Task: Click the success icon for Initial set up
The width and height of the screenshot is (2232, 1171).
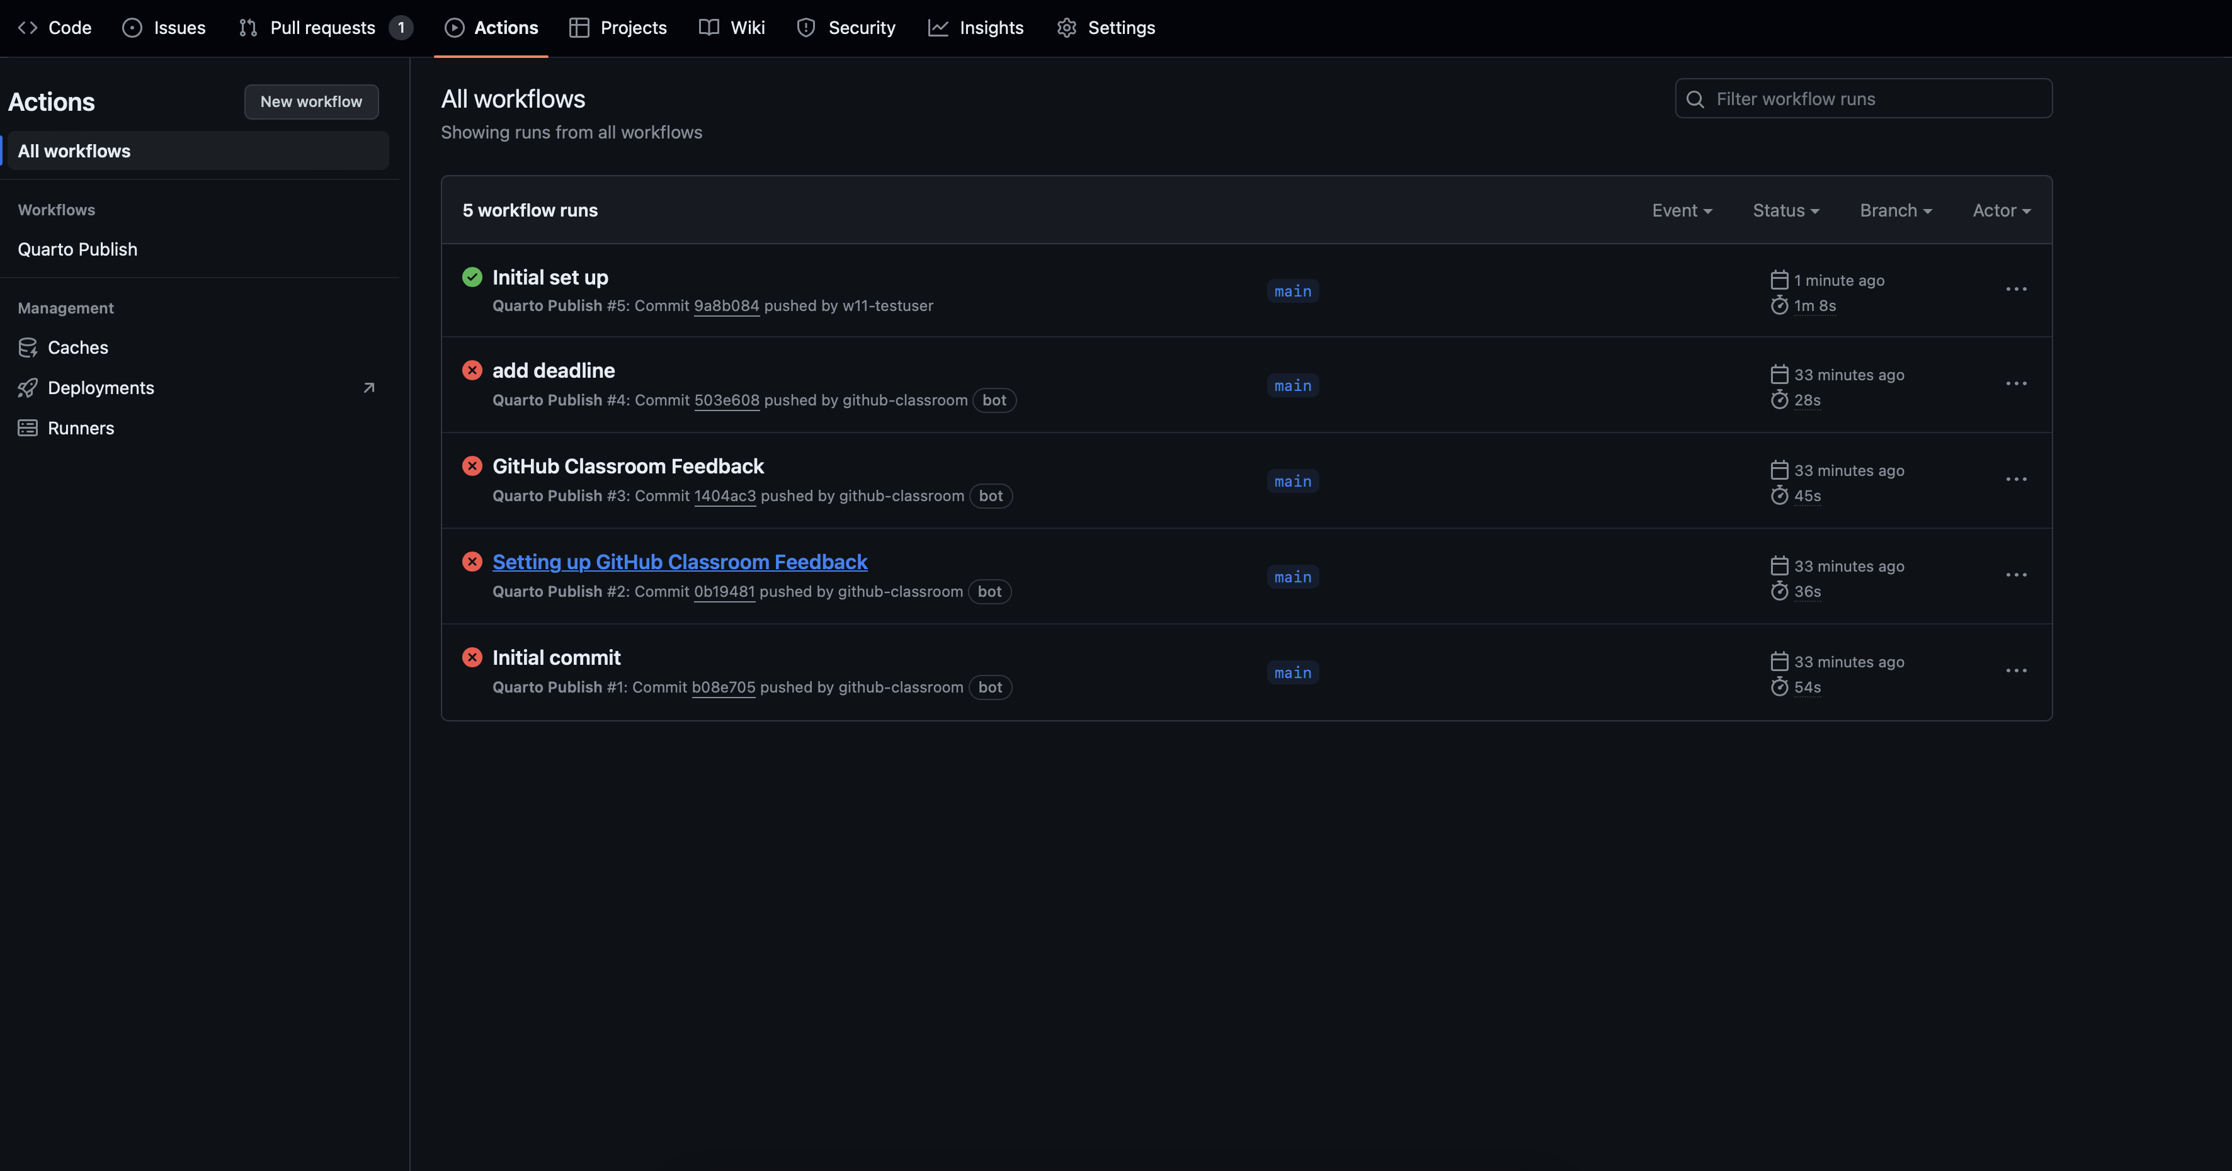Action: (472, 277)
